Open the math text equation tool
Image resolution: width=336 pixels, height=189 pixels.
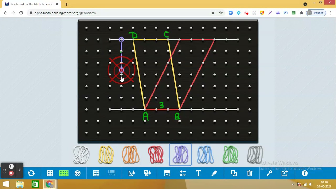[x=183, y=173]
